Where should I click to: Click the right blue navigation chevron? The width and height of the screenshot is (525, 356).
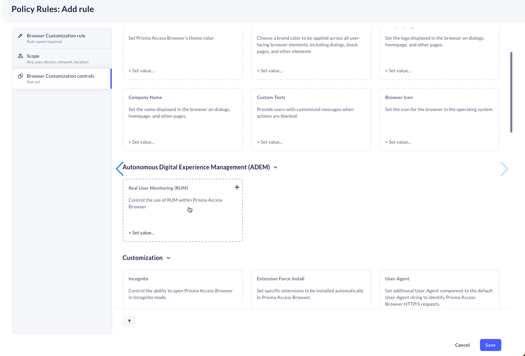(504, 169)
